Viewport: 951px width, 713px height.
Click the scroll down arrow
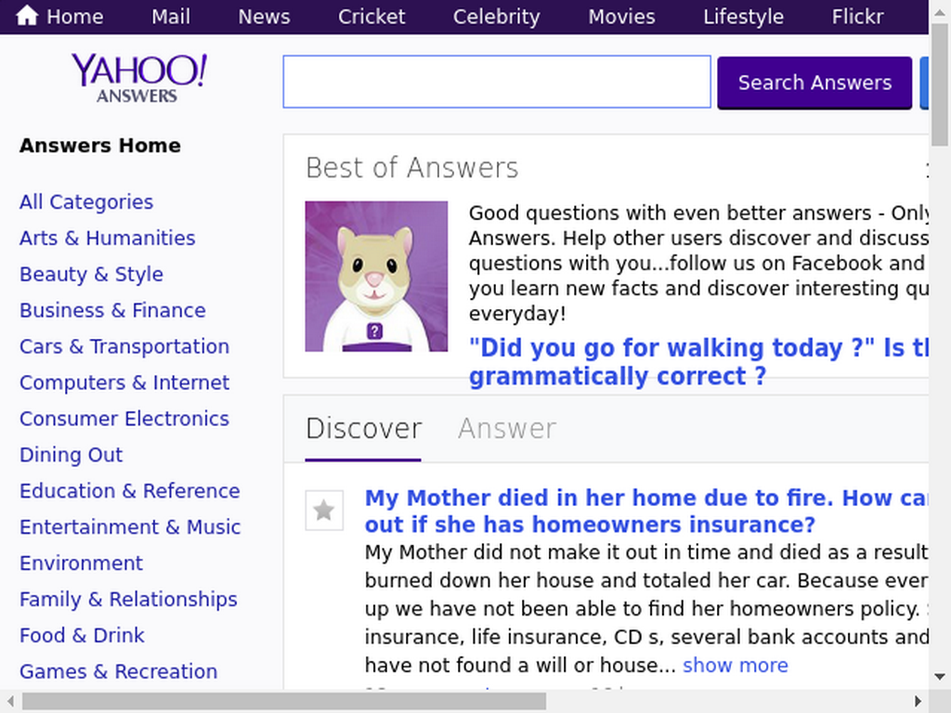point(940,677)
